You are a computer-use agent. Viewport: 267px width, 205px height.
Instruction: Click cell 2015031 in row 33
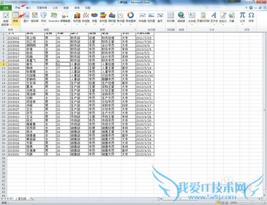point(17,154)
